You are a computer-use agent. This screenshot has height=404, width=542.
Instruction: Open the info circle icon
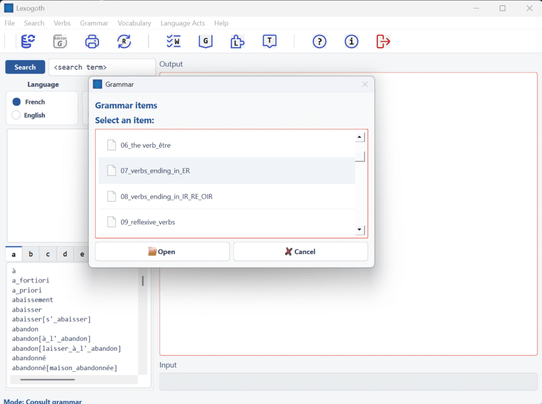[351, 41]
